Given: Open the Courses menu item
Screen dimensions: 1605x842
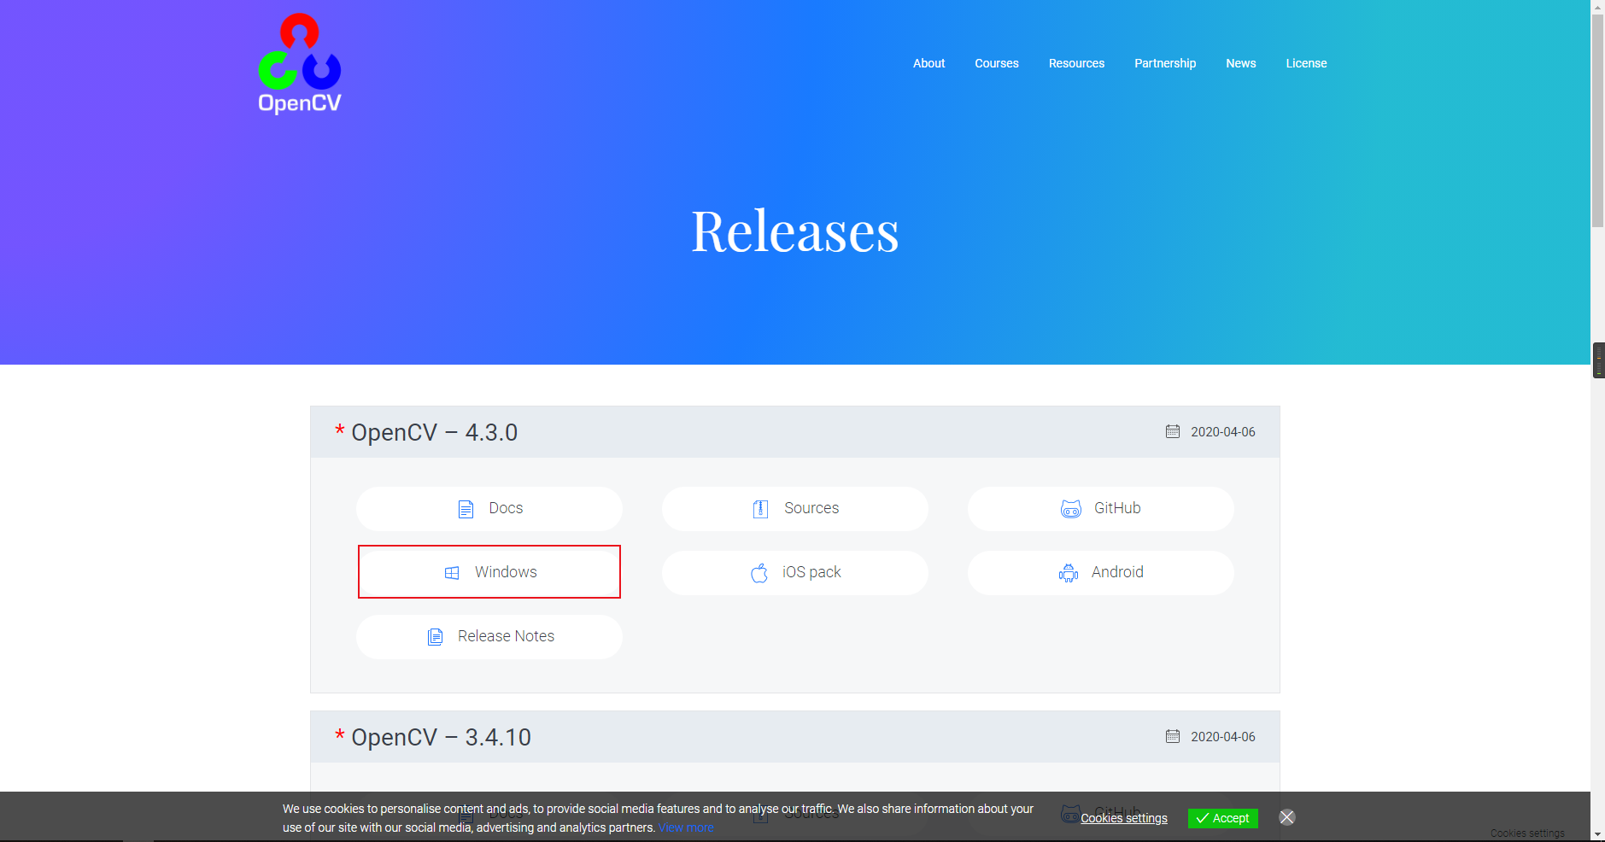Looking at the screenshot, I should tap(996, 63).
